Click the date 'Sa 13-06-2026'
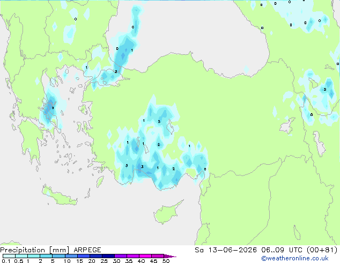This screenshot has width=340, height=263. tap(226, 250)
